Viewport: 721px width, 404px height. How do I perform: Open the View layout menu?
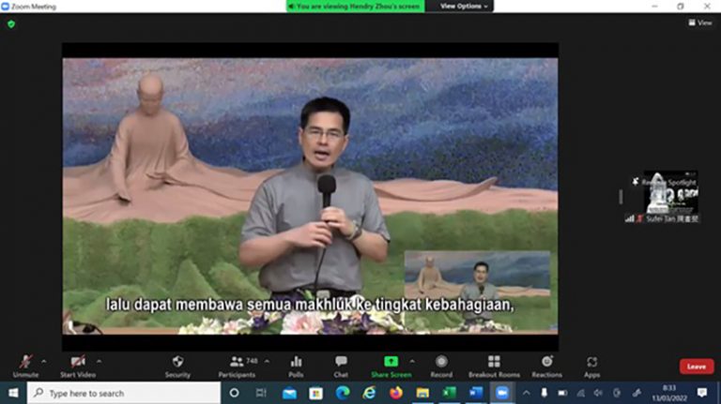[x=700, y=22]
